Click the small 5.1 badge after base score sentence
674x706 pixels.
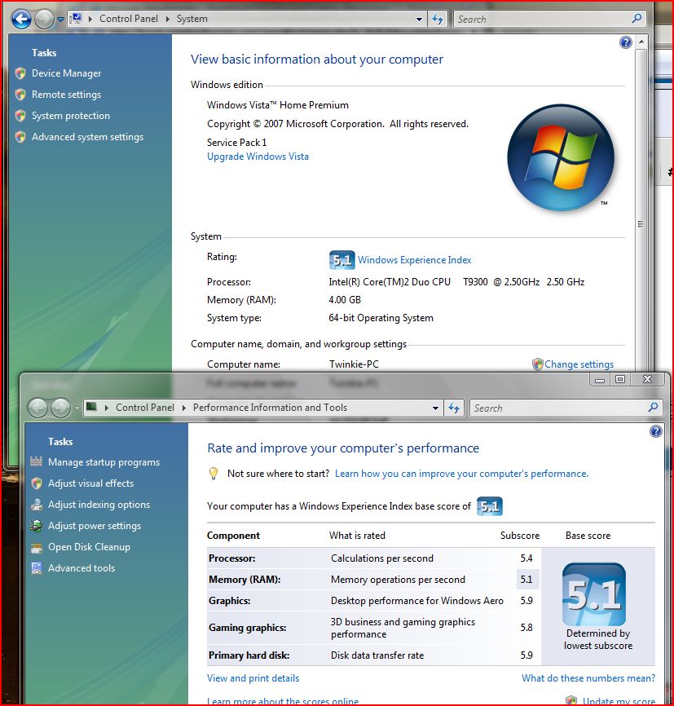coord(490,506)
